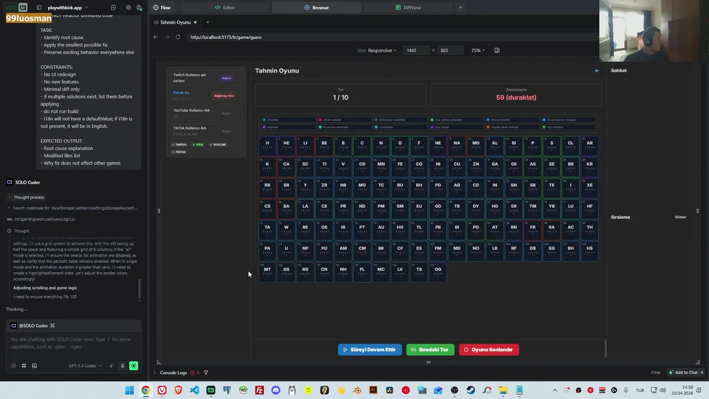
Task: Open FileZilla from taskbar
Action: coord(259,390)
